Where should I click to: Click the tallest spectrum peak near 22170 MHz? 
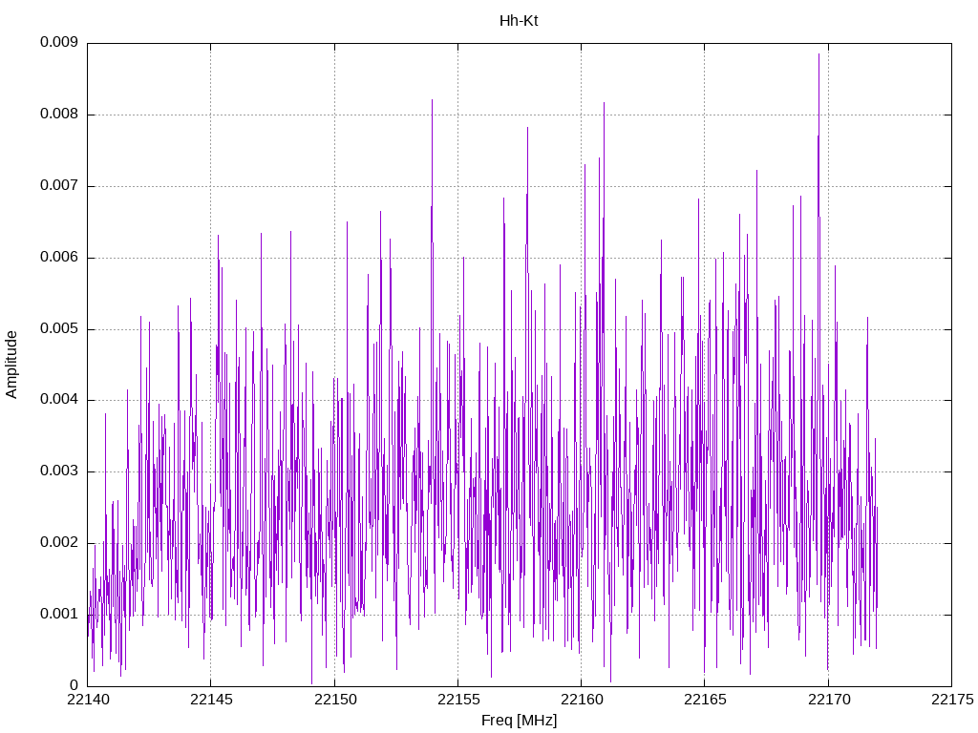(819, 54)
